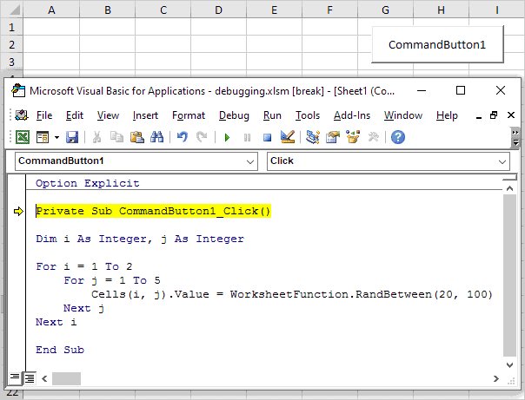
Task: Click the VBA title bar application icon
Action: coord(18,90)
